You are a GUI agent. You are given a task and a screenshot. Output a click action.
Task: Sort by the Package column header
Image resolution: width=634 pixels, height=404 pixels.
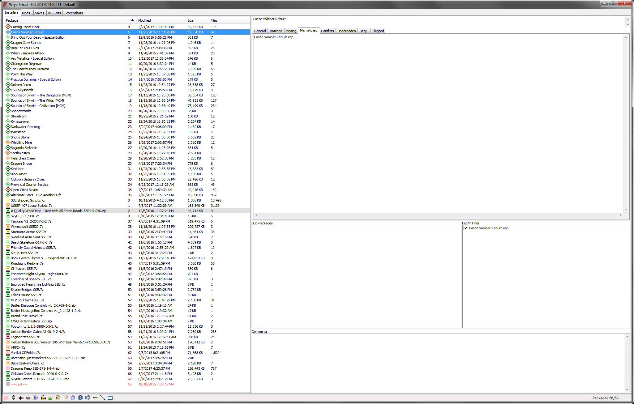65,20
